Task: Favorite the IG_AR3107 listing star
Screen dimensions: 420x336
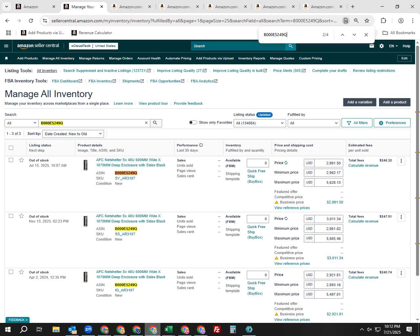Action: pyautogui.click(x=21, y=272)
